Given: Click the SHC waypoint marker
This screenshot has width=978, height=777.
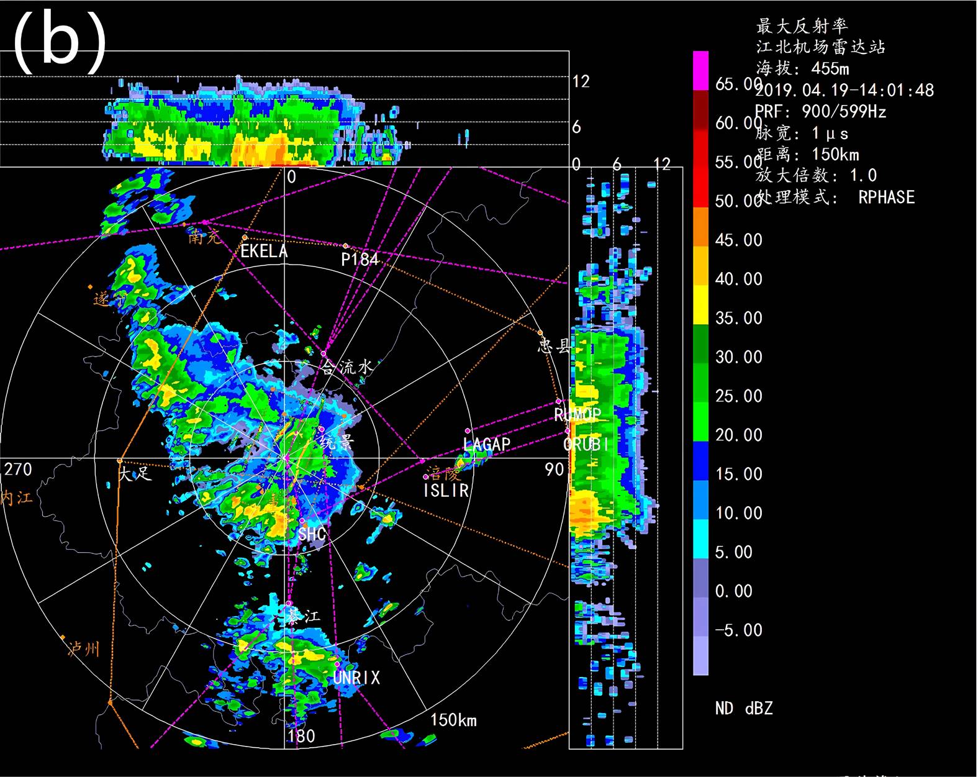Looking at the screenshot, I should pyautogui.click(x=302, y=520).
